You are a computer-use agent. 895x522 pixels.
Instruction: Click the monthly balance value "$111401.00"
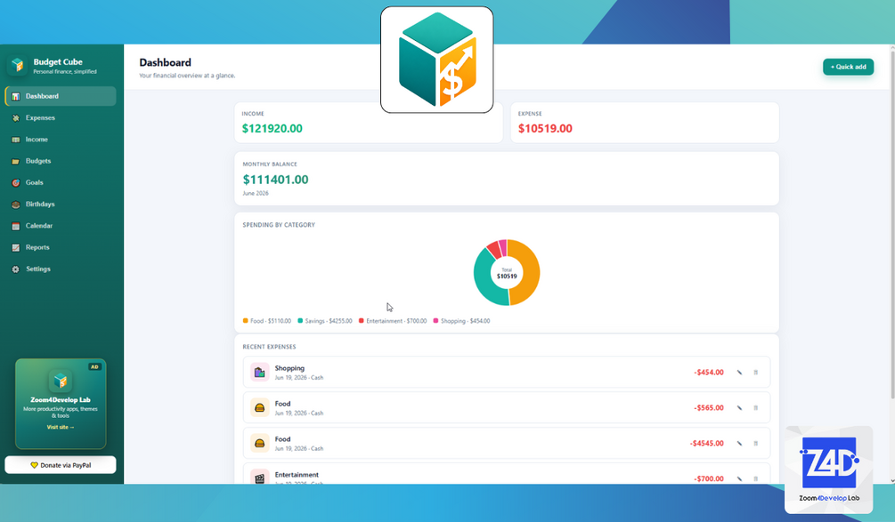click(x=276, y=180)
